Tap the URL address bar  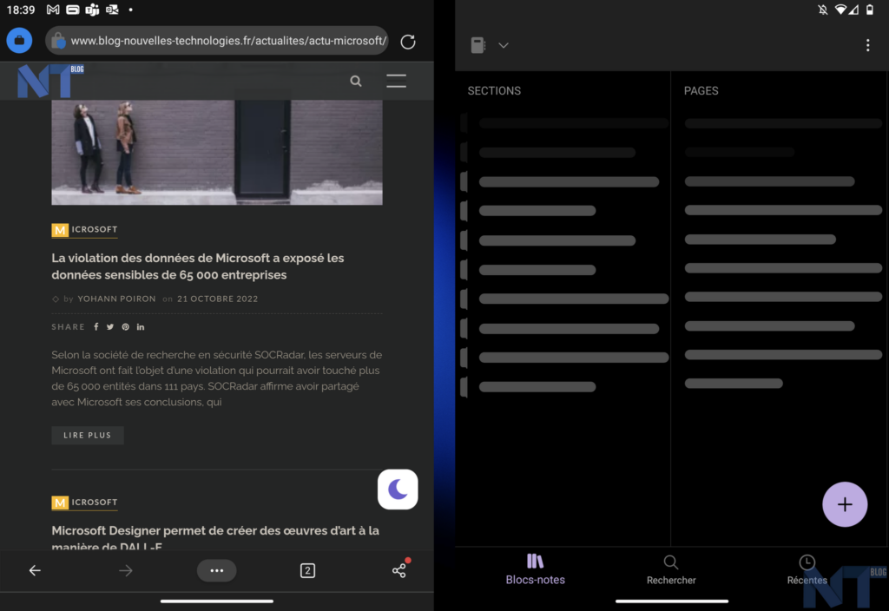click(x=217, y=41)
